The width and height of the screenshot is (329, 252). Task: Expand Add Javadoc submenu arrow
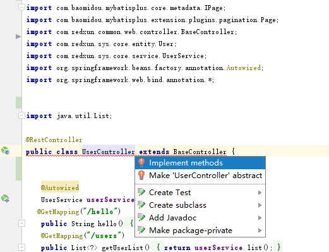[260, 218]
